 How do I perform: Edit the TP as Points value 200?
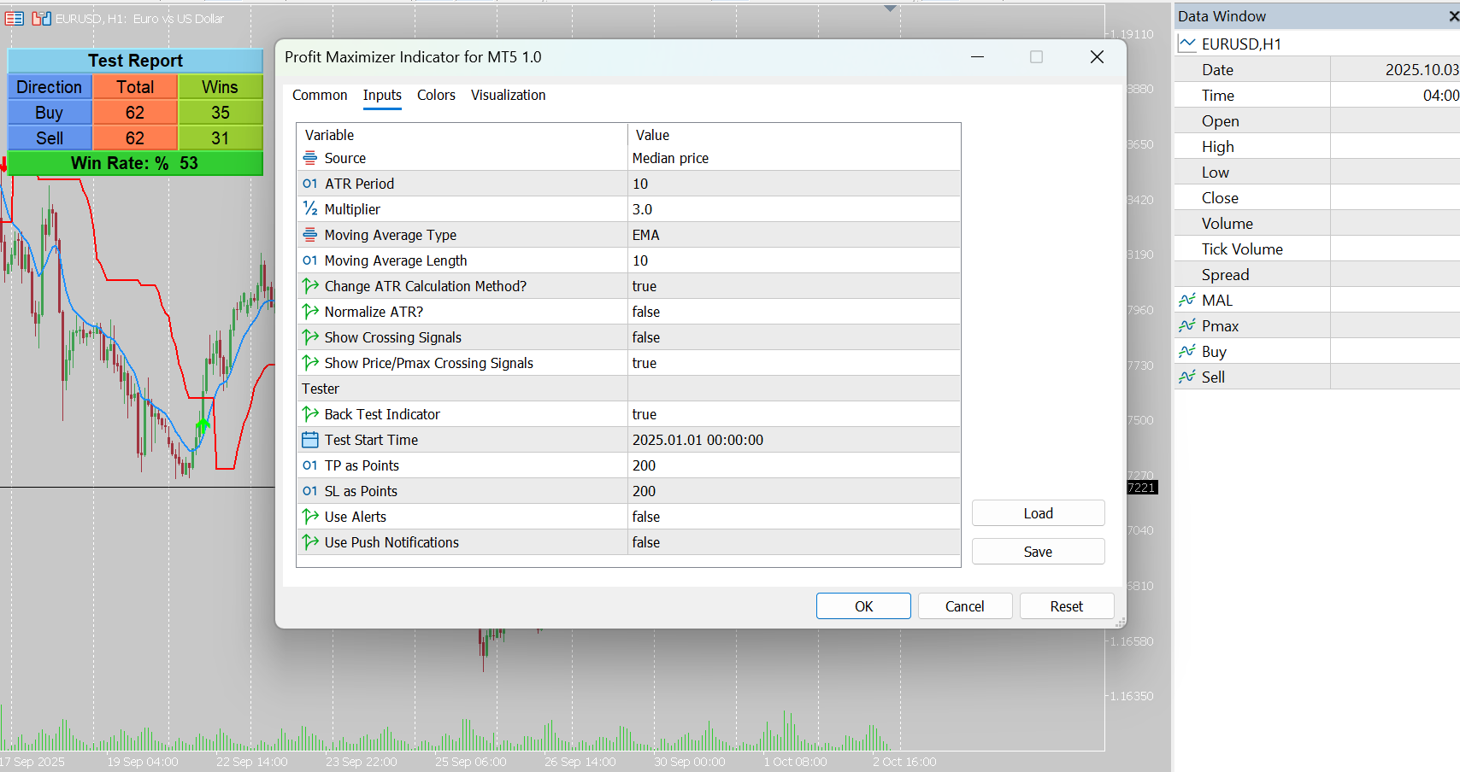tap(794, 465)
